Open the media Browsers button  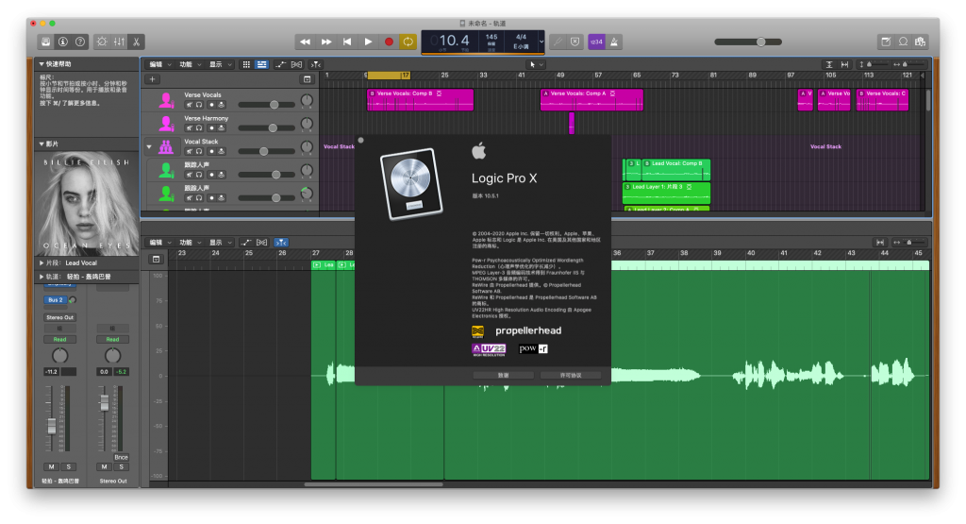pos(921,42)
